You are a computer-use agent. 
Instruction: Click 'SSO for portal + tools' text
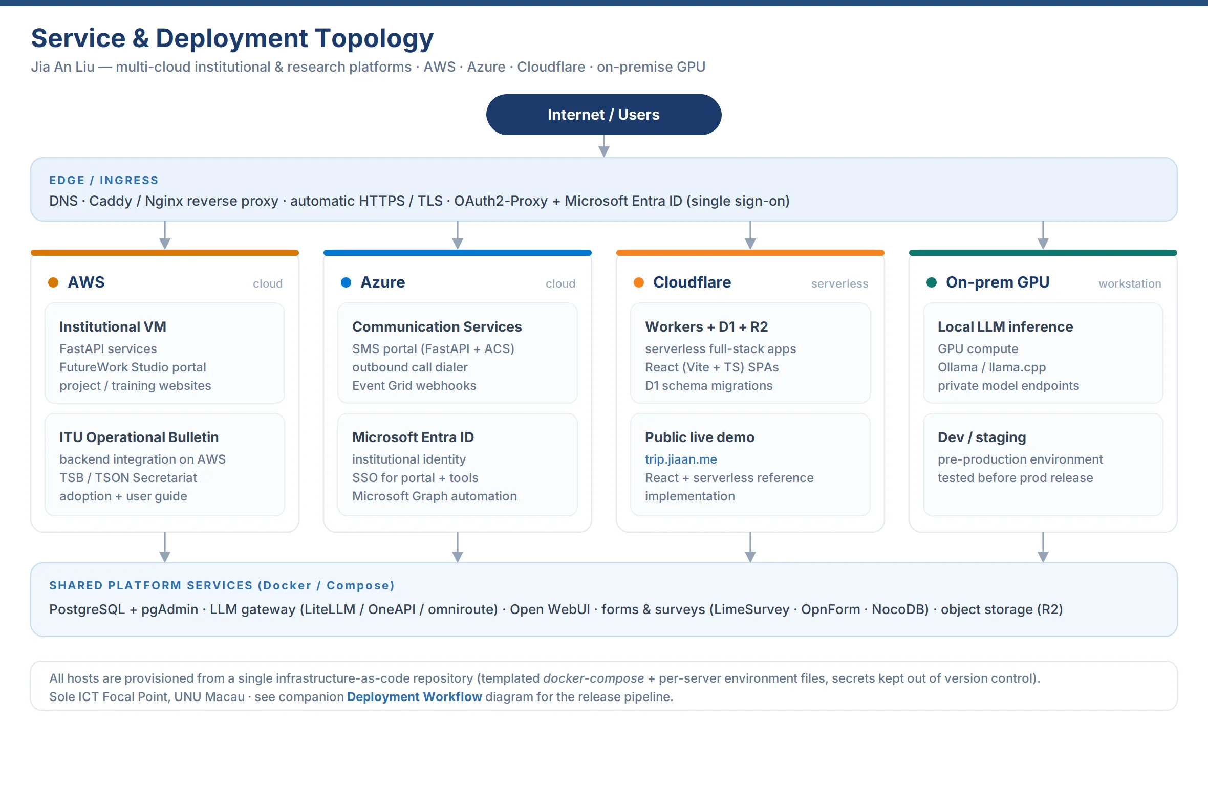(415, 478)
